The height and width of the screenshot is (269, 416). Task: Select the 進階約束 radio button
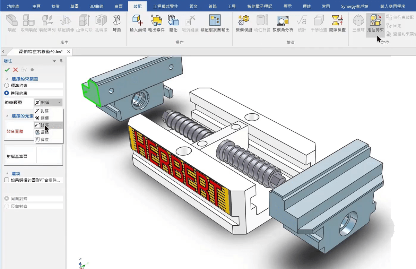[x=7, y=93]
